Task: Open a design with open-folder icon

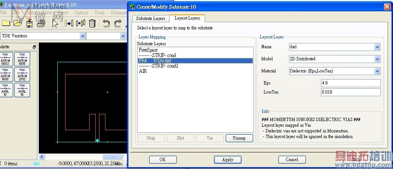Action: coord(18,23)
